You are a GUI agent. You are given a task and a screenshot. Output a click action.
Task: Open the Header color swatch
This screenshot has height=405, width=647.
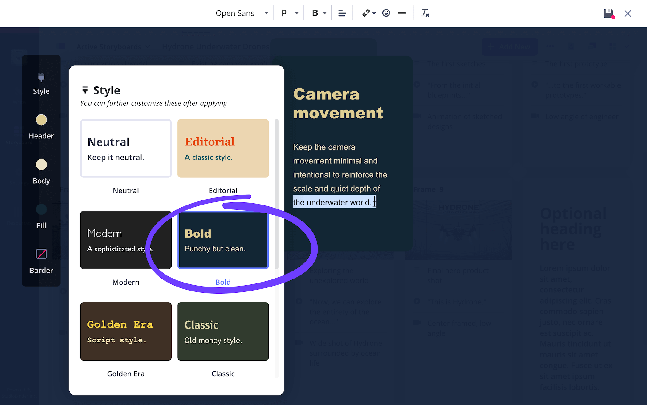pyautogui.click(x=41, y=120)
